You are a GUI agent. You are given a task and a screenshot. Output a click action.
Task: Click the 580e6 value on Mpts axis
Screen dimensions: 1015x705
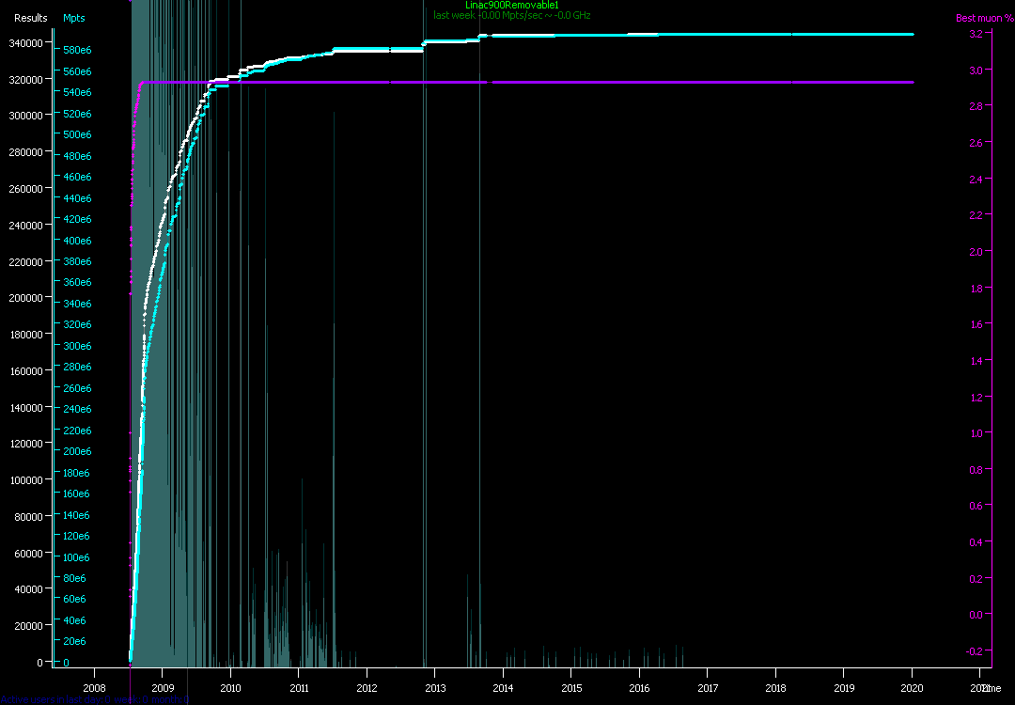77,51
